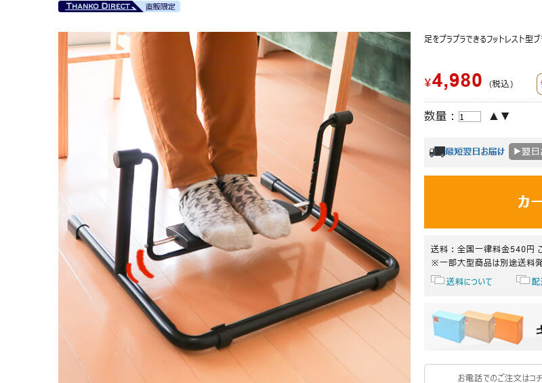The height and width of the screenshot is (383, 542).
Task: Open the large footrest product photo
Action: [x=234, y=207]
